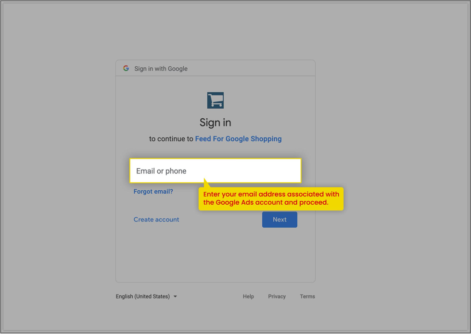
Task: Click the blue Next button
Action: (280, 220)
